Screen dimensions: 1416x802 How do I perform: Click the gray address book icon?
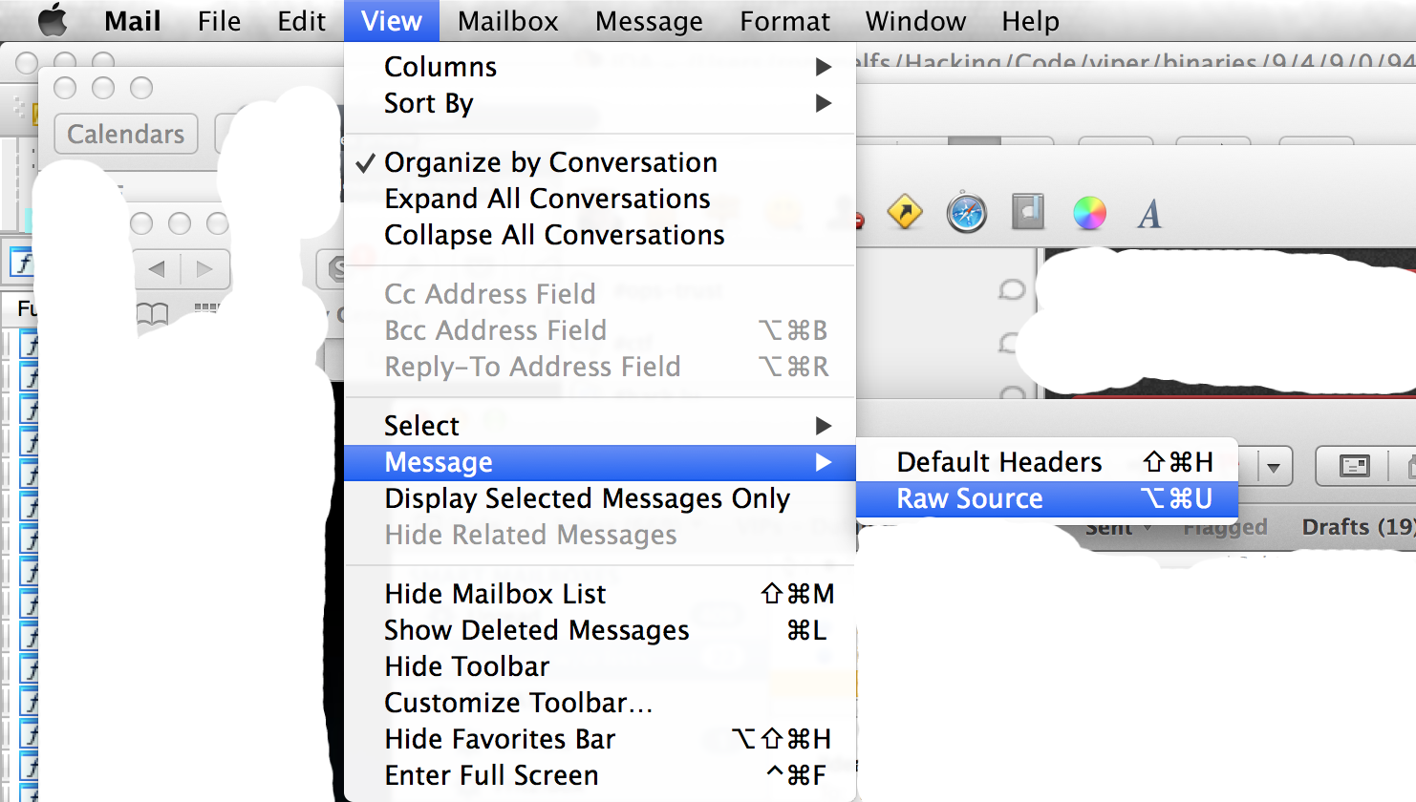(x=1028, y=212)
